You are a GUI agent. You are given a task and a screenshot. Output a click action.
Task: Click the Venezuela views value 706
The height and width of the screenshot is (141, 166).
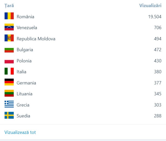158,28
